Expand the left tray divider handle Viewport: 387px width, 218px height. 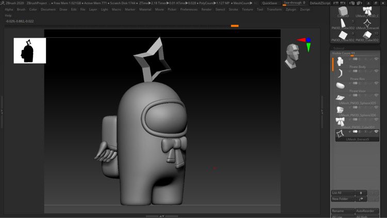tap(2, 112)
